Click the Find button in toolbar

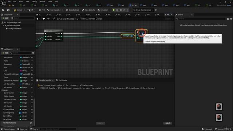click(x=42, y=10)
